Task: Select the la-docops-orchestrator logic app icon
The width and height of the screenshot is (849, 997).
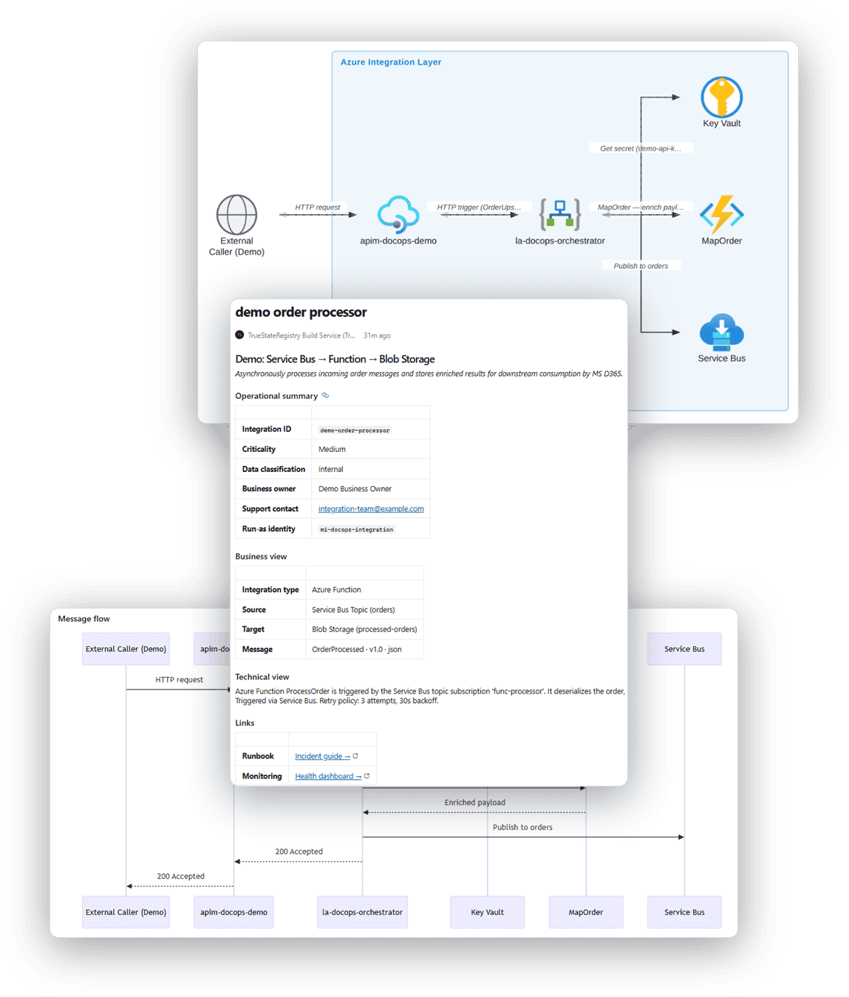Action: click(560, 214)
